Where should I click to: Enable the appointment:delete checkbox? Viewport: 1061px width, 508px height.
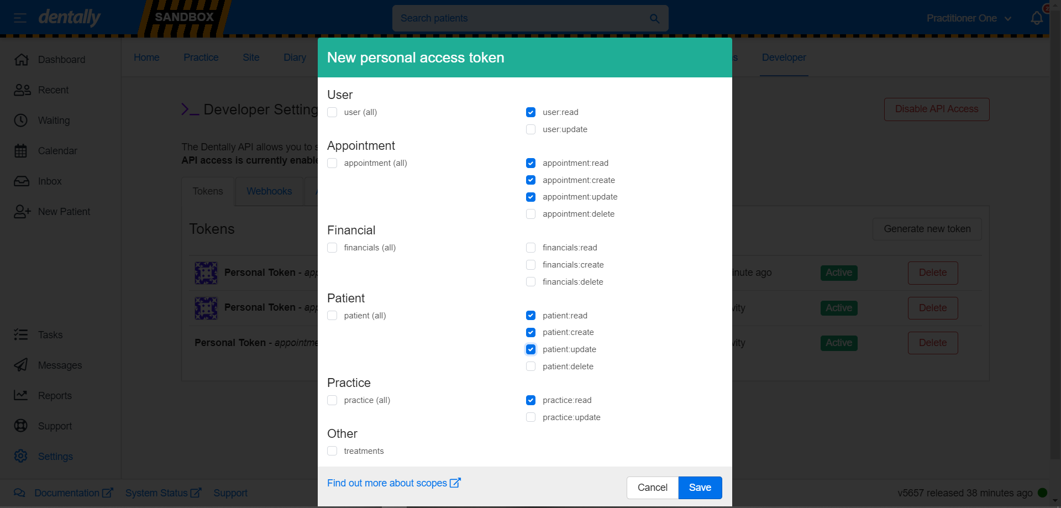531,214
